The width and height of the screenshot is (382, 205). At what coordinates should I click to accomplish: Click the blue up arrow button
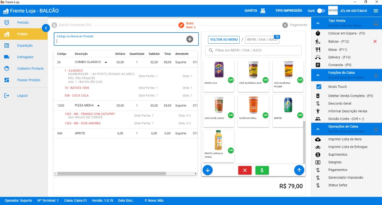click(299, 170)
